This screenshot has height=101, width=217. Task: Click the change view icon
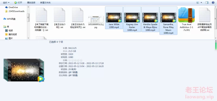click(x=198, y=2)
